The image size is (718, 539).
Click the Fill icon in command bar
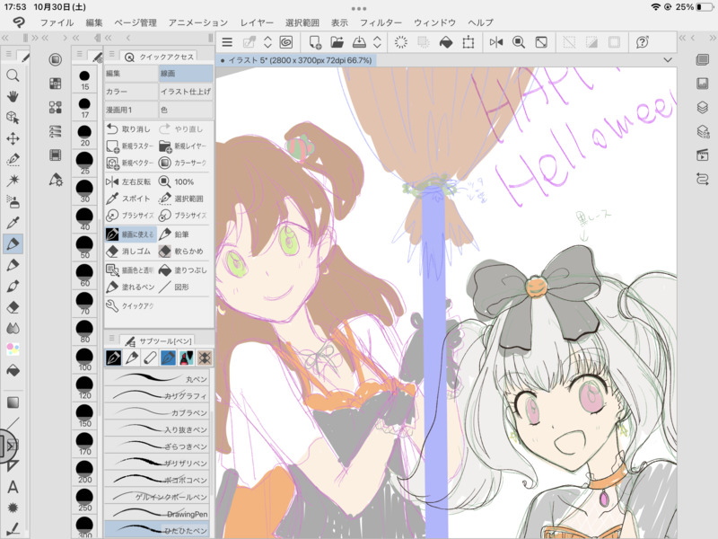(x=445, y=42)
